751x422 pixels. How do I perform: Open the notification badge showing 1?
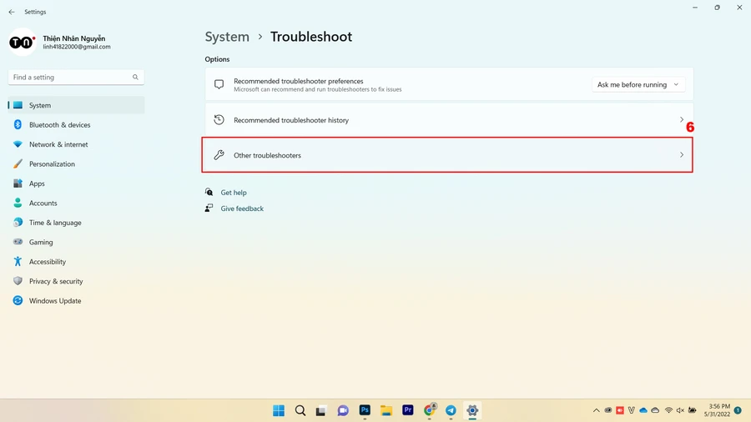738,410
